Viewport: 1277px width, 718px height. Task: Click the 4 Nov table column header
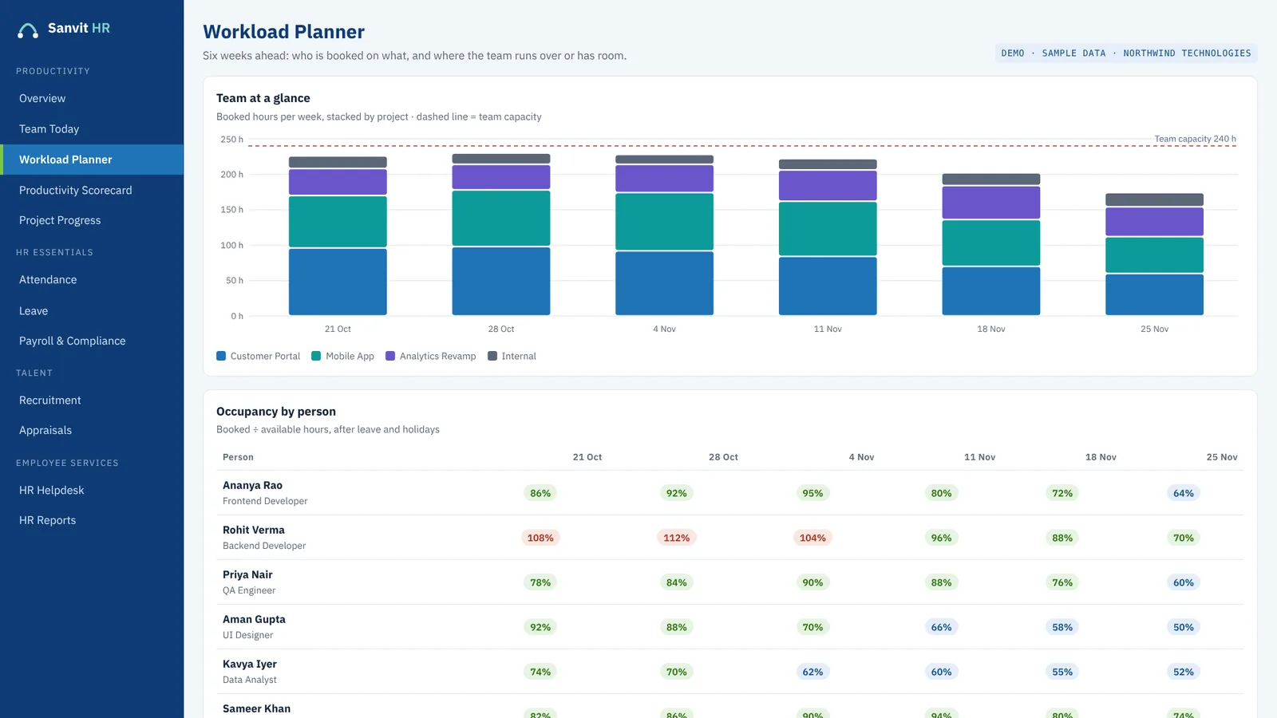tap(861, 457)
